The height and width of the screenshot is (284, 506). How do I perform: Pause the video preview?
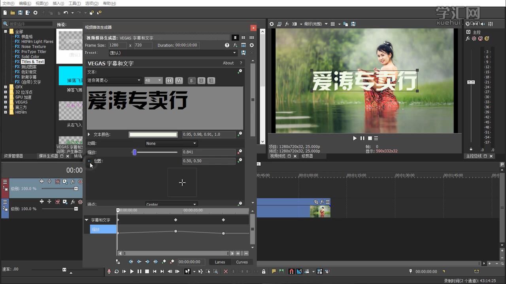pos(363,138)
